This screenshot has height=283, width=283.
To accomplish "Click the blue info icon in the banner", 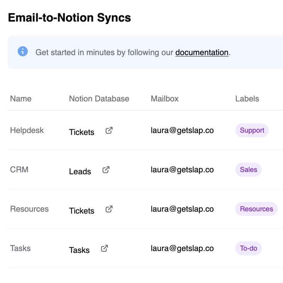I will point(23,51).
